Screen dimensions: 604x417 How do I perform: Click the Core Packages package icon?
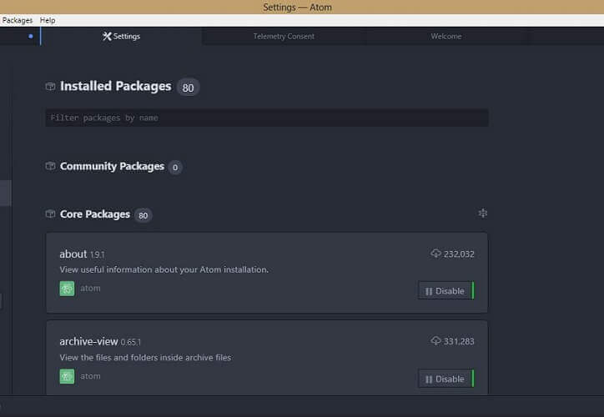(50, 214)
